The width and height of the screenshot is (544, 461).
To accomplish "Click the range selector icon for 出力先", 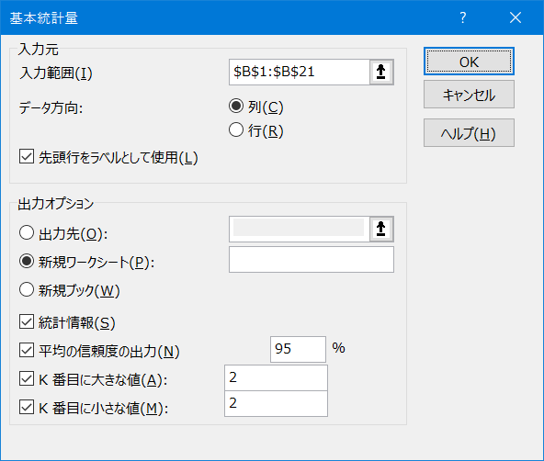I will pos(381,229).
